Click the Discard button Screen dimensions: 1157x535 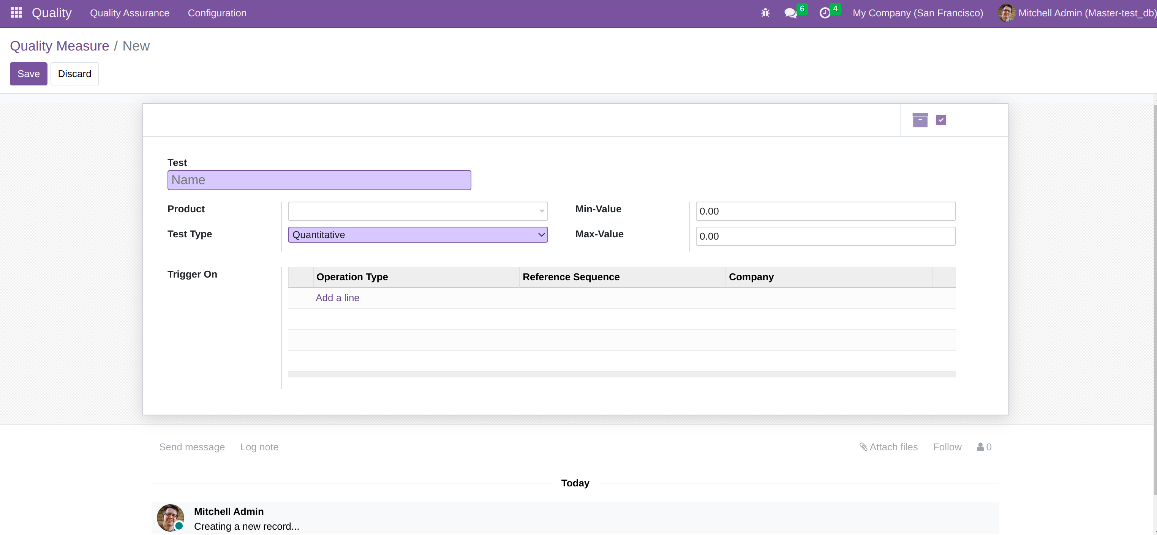tap(74, 74)
